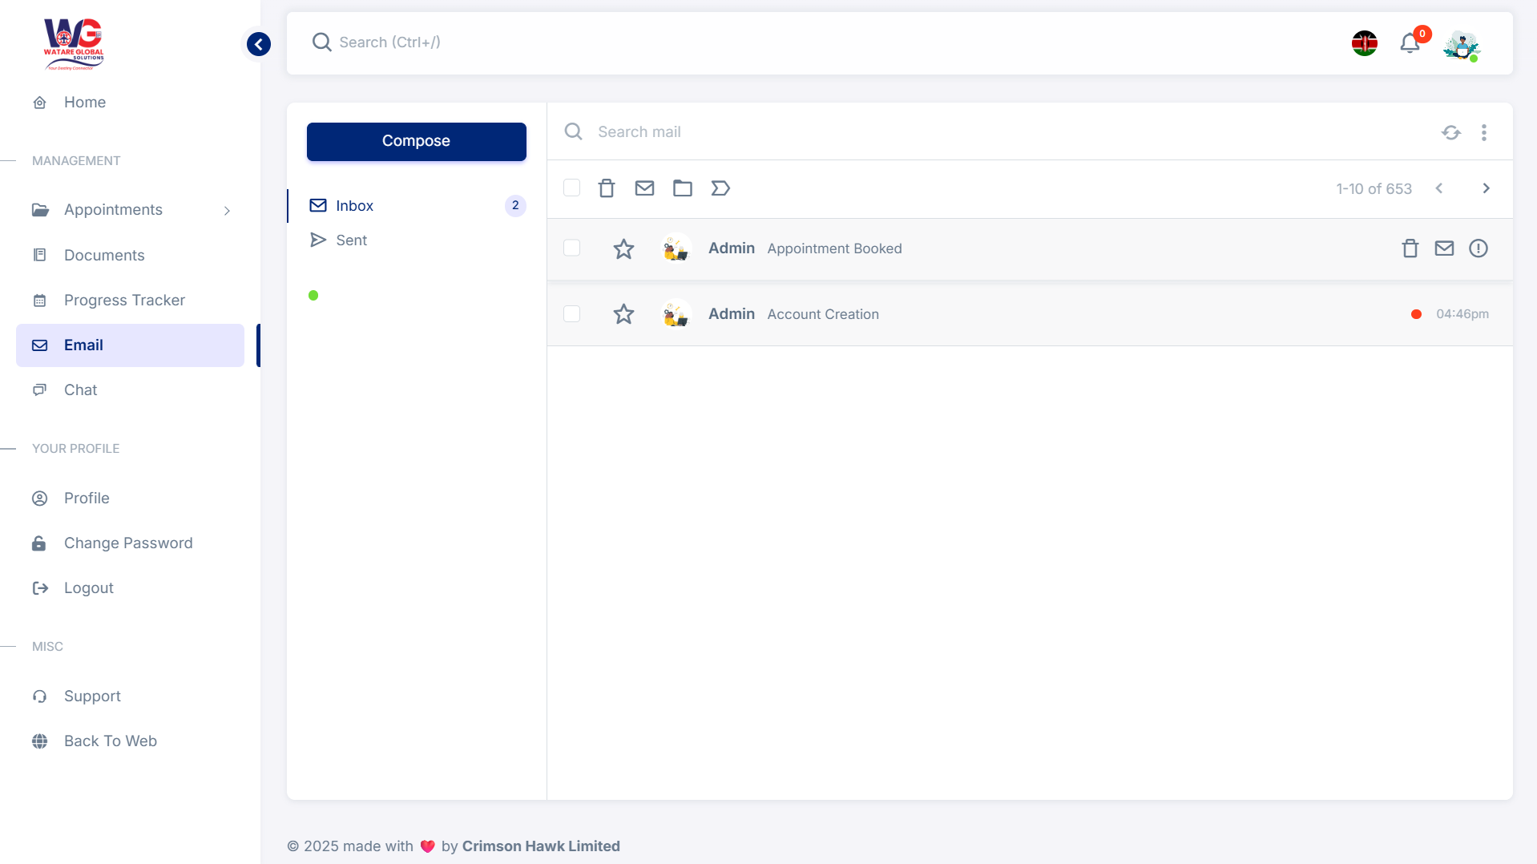This screenshot has height=864, width=1537.
Task: Refresh the inbox with the refresh icon
Action: coord(1451,132)
